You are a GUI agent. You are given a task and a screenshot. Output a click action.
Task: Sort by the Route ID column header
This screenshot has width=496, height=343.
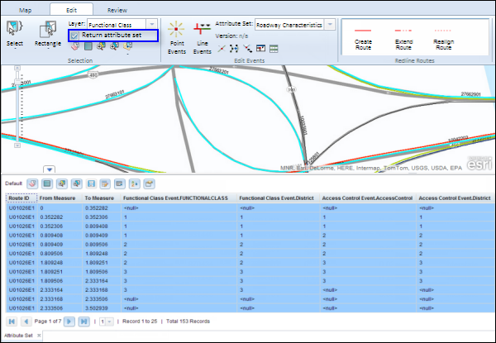tap(20, 198)
